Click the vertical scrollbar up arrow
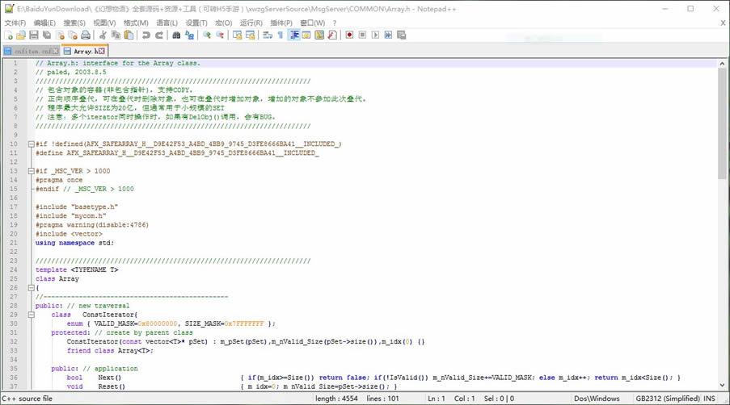Viewport: 730px width, 405px height. coord(722,64)
